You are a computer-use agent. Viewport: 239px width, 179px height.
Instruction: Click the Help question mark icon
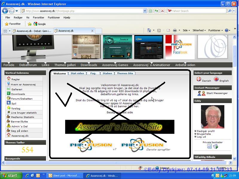pyautogui.click(x=227, y=30)
